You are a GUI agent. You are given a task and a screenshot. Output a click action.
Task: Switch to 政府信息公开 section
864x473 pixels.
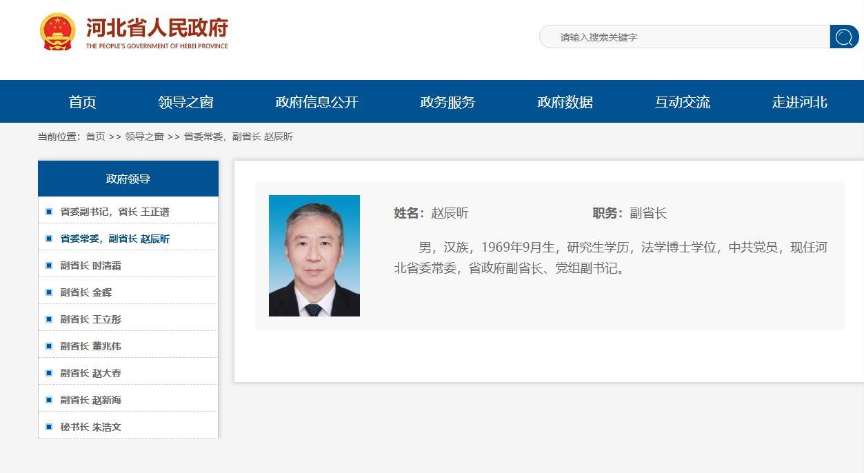click(315, 101)
